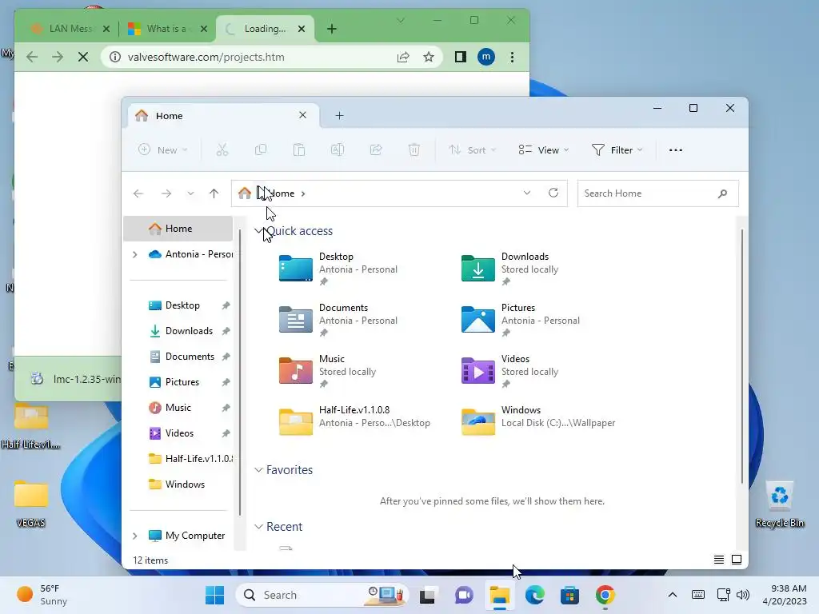Open Chat app from taskbar
The width and height of the screenshot is (819, 614).
click(463, 595)
